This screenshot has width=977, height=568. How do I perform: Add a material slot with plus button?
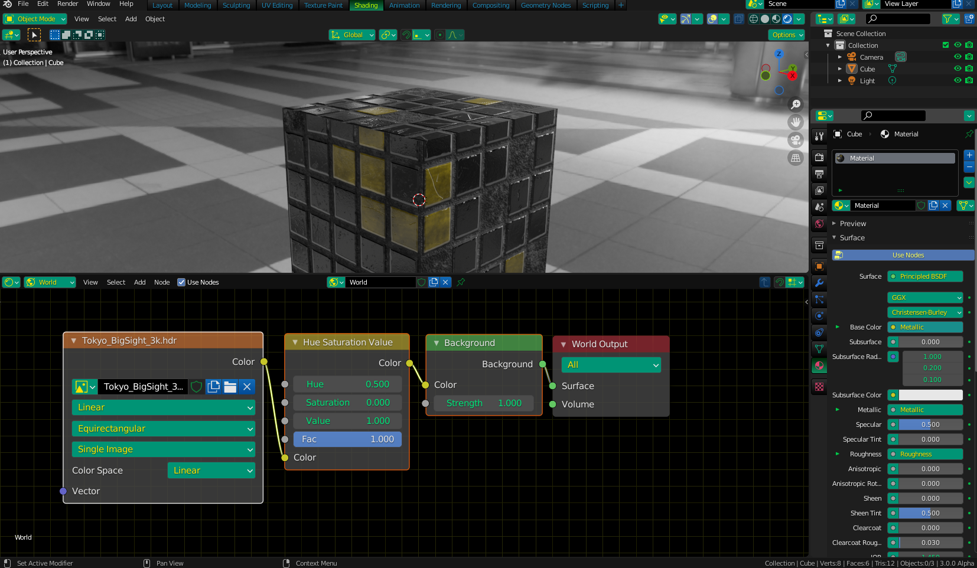(969, 155)
